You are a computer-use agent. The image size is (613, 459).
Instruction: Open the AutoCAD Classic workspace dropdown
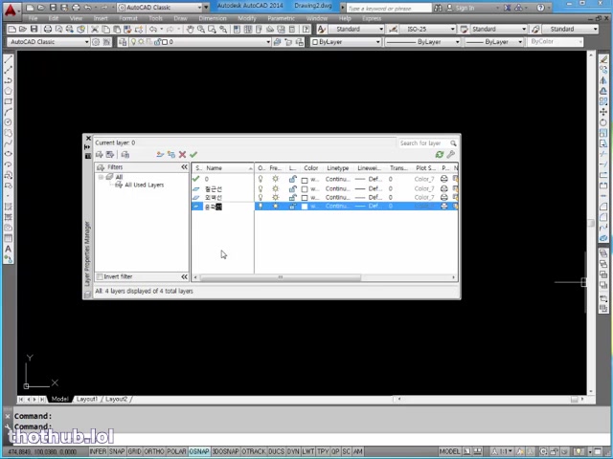[48, 42]
